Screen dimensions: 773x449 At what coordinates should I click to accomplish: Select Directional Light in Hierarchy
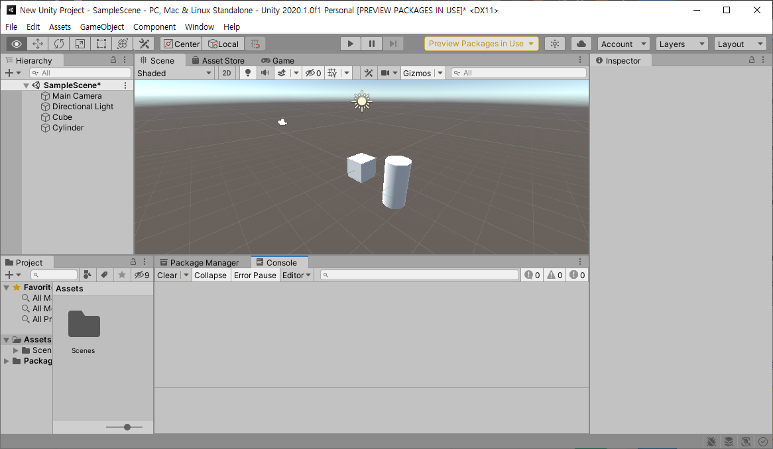[83, 107]
